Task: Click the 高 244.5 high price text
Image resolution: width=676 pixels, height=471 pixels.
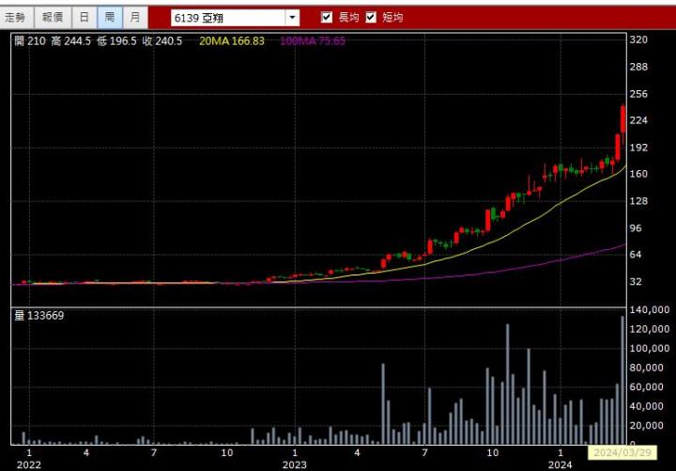Action: pyautogui.click(x=71, y=41)
